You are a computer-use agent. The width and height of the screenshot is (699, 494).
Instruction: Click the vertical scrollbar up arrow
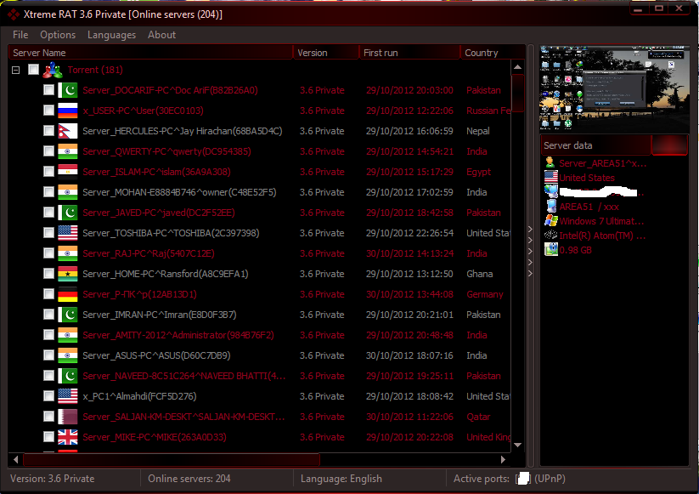[x=517, y=67]
